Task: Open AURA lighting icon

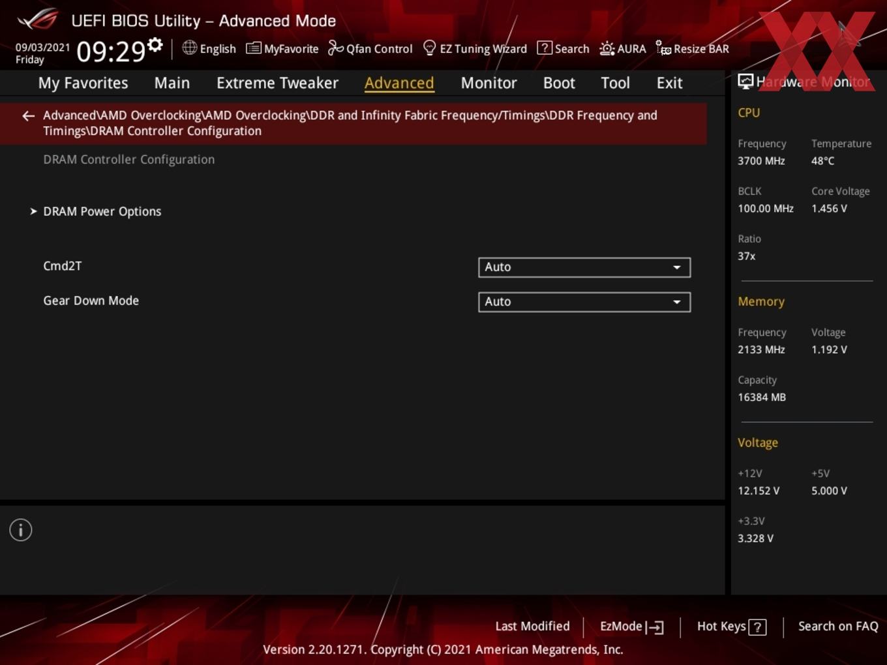Action: (x=607, y=48)
